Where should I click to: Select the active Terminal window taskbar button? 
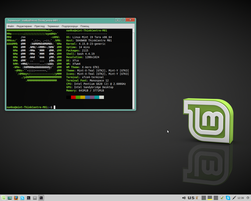(41, 198)
